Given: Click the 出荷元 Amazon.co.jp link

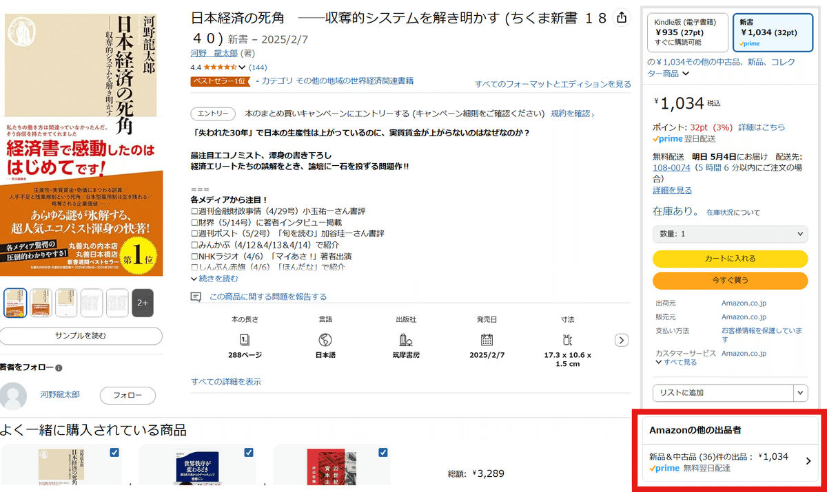Looking at the screenshot, I should (744, 303).
